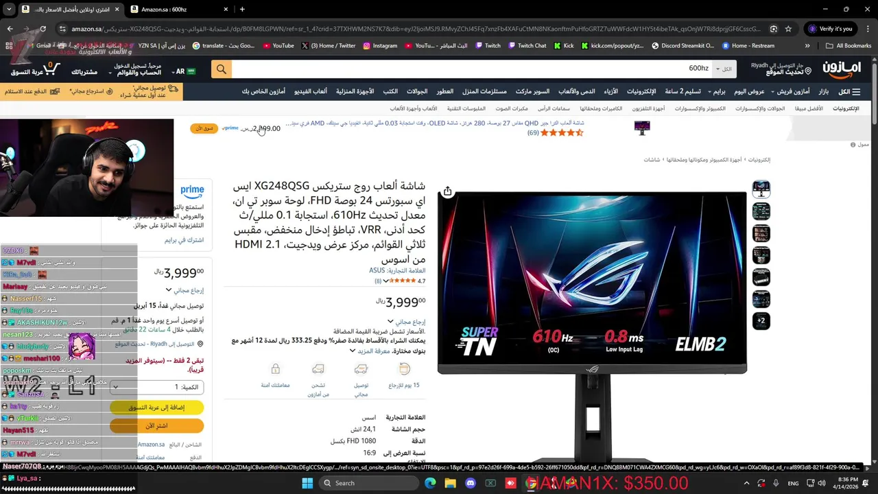Open Discord from the taskbar
Viewport: 878px width, 494px height.
[471, 483]
